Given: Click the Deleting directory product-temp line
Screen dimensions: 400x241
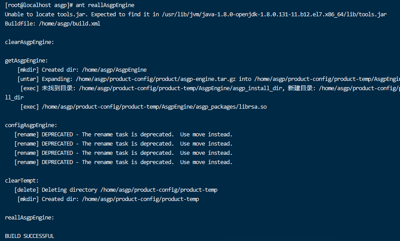Looking at the screenshot, I should click(116, 190).
